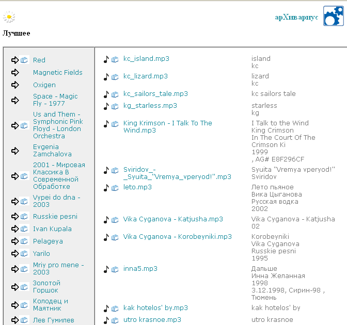Screen dimensions: 347x325
Task: Open the арХивариус link in header
Action: (x=296, y=17)
